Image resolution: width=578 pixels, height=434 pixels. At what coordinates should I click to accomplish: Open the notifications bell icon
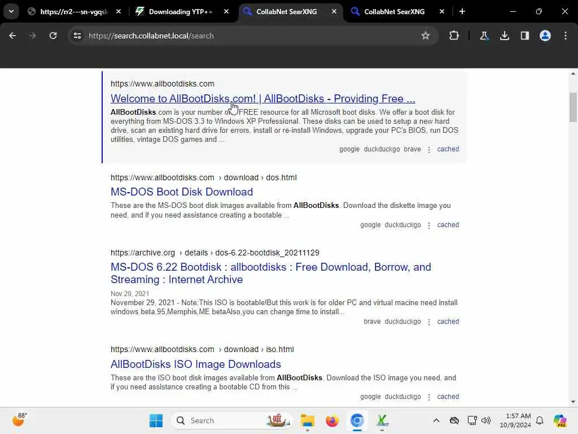pos(540,420)
